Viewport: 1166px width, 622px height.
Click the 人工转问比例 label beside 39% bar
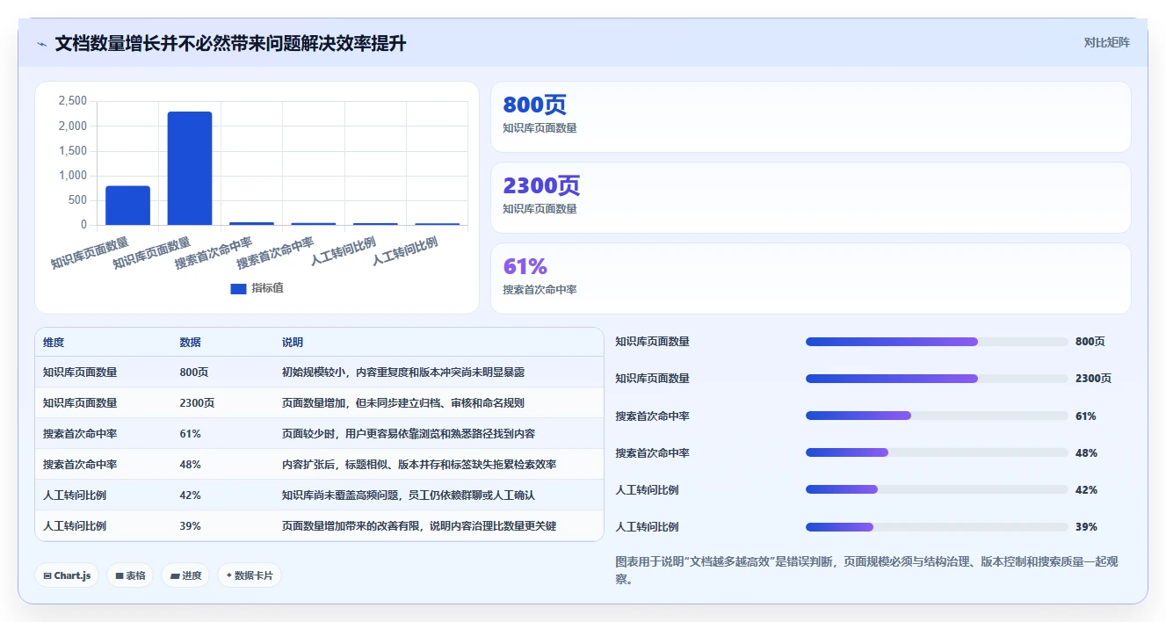click(647, 527)
